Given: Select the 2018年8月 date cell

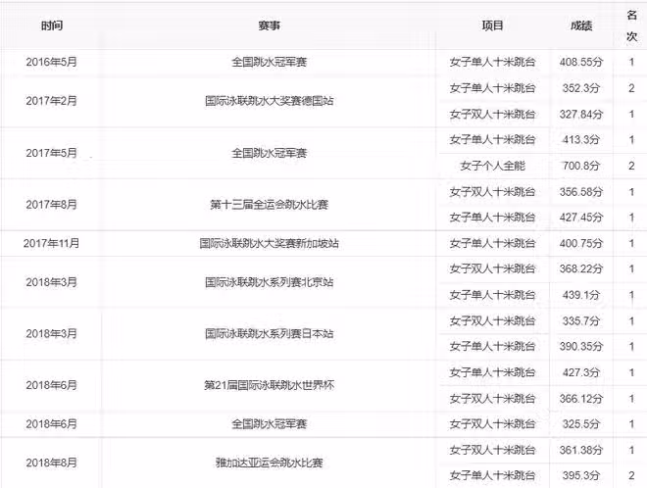Looking at the screenshot, I should tap(51, 463).
